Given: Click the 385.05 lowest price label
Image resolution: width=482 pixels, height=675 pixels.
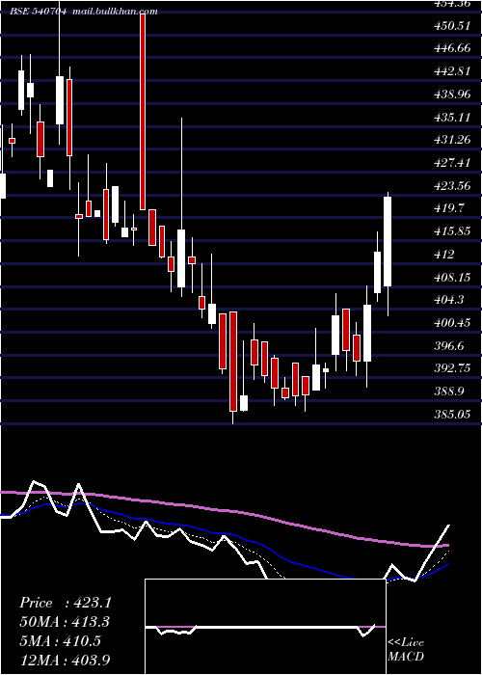Looking at the screenshot, I should (451, 415).
